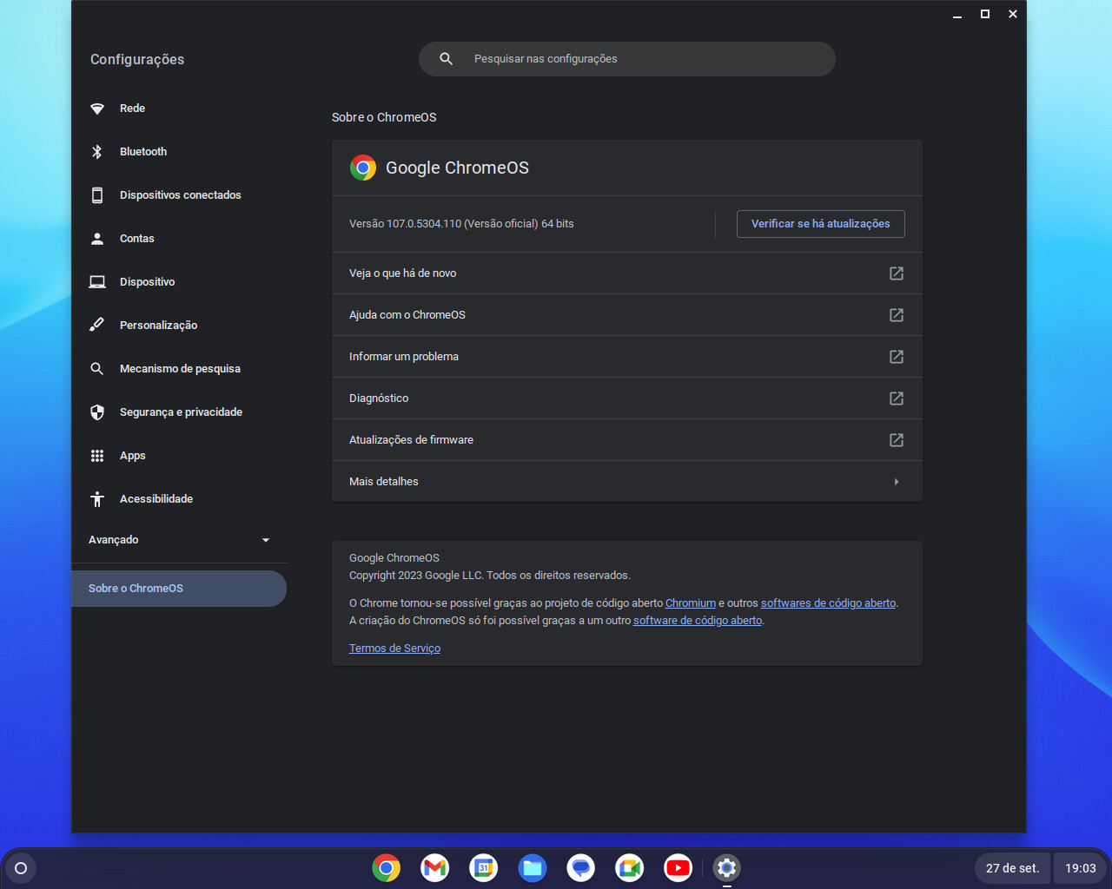Click the person icon next to Contas

pos(97,239)
